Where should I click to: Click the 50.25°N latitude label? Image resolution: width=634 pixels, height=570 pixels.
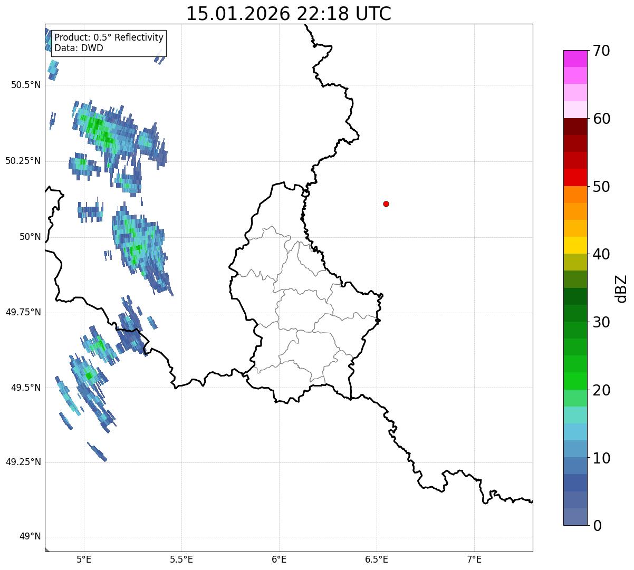click(23, 161)
